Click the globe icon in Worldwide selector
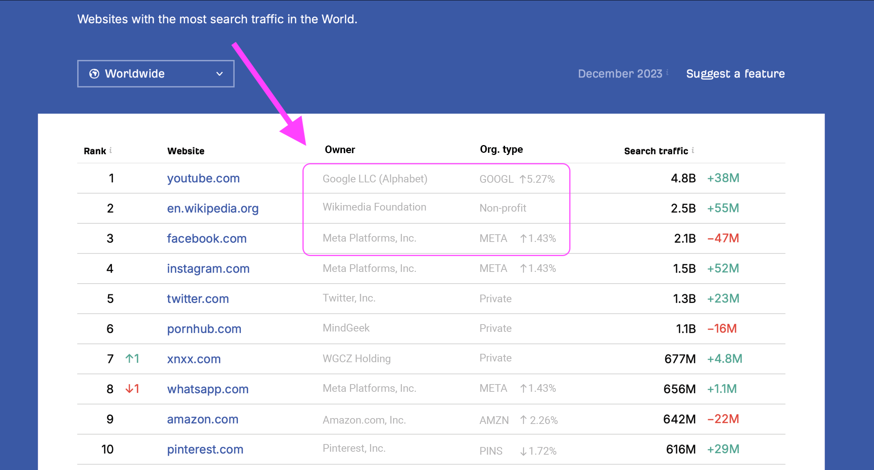 tap(94, 74)
